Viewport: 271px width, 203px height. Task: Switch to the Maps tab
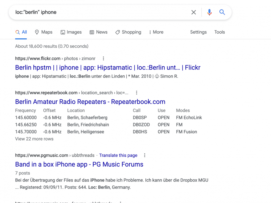[x=43, y=32]
